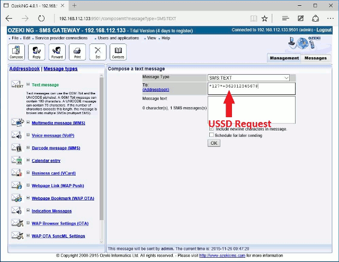This screenshot has height=262, width=339.
Task: Open the Multimedia message (MMS) link
Action: coord(58,123)
